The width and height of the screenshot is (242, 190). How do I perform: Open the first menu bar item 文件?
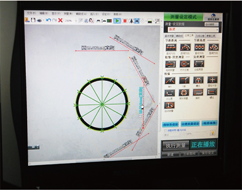[x=31, y=13]
